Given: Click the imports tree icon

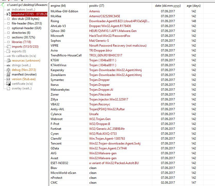Looking at the screenshot, I should click(x=8, y=47).
